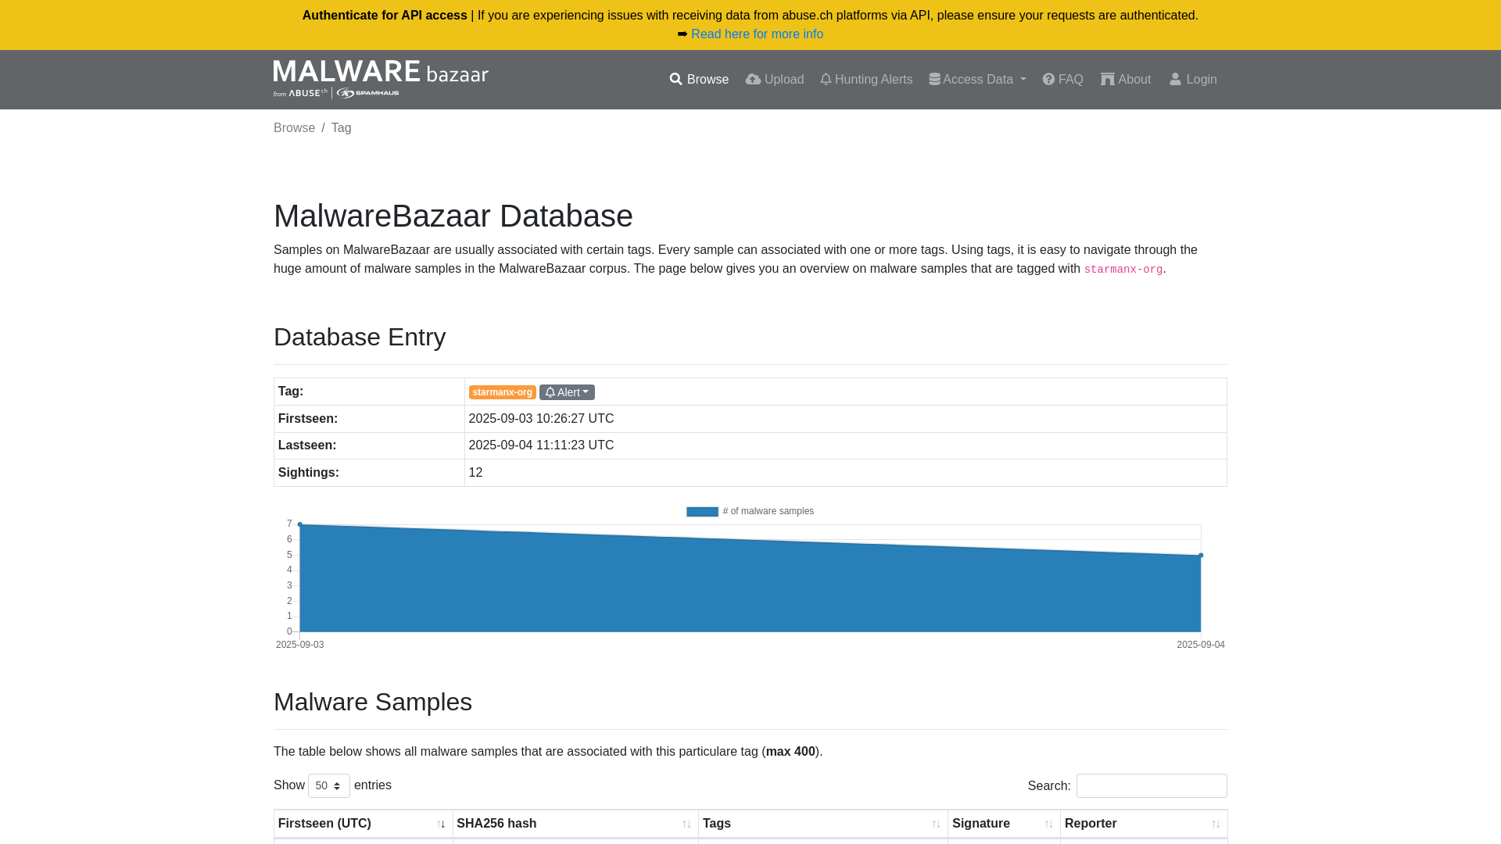
Task: Click the Firstseen value 2025-09-03 10:26:27 UTC
Action: (541, 419)
